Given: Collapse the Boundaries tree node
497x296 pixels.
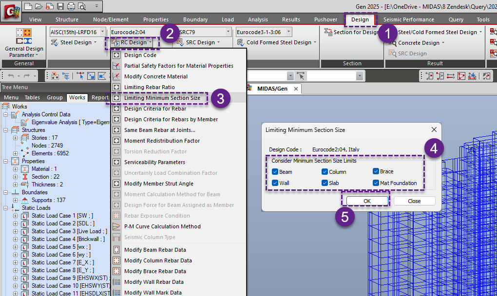Looking at the screenshot, I should click(x=6, y=192).
